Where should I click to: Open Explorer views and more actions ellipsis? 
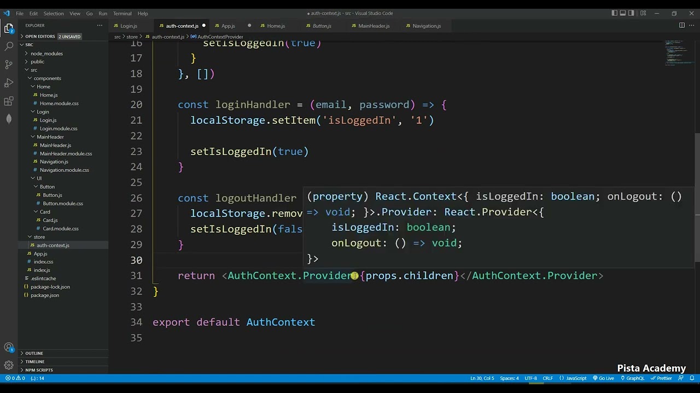point(100,26)
